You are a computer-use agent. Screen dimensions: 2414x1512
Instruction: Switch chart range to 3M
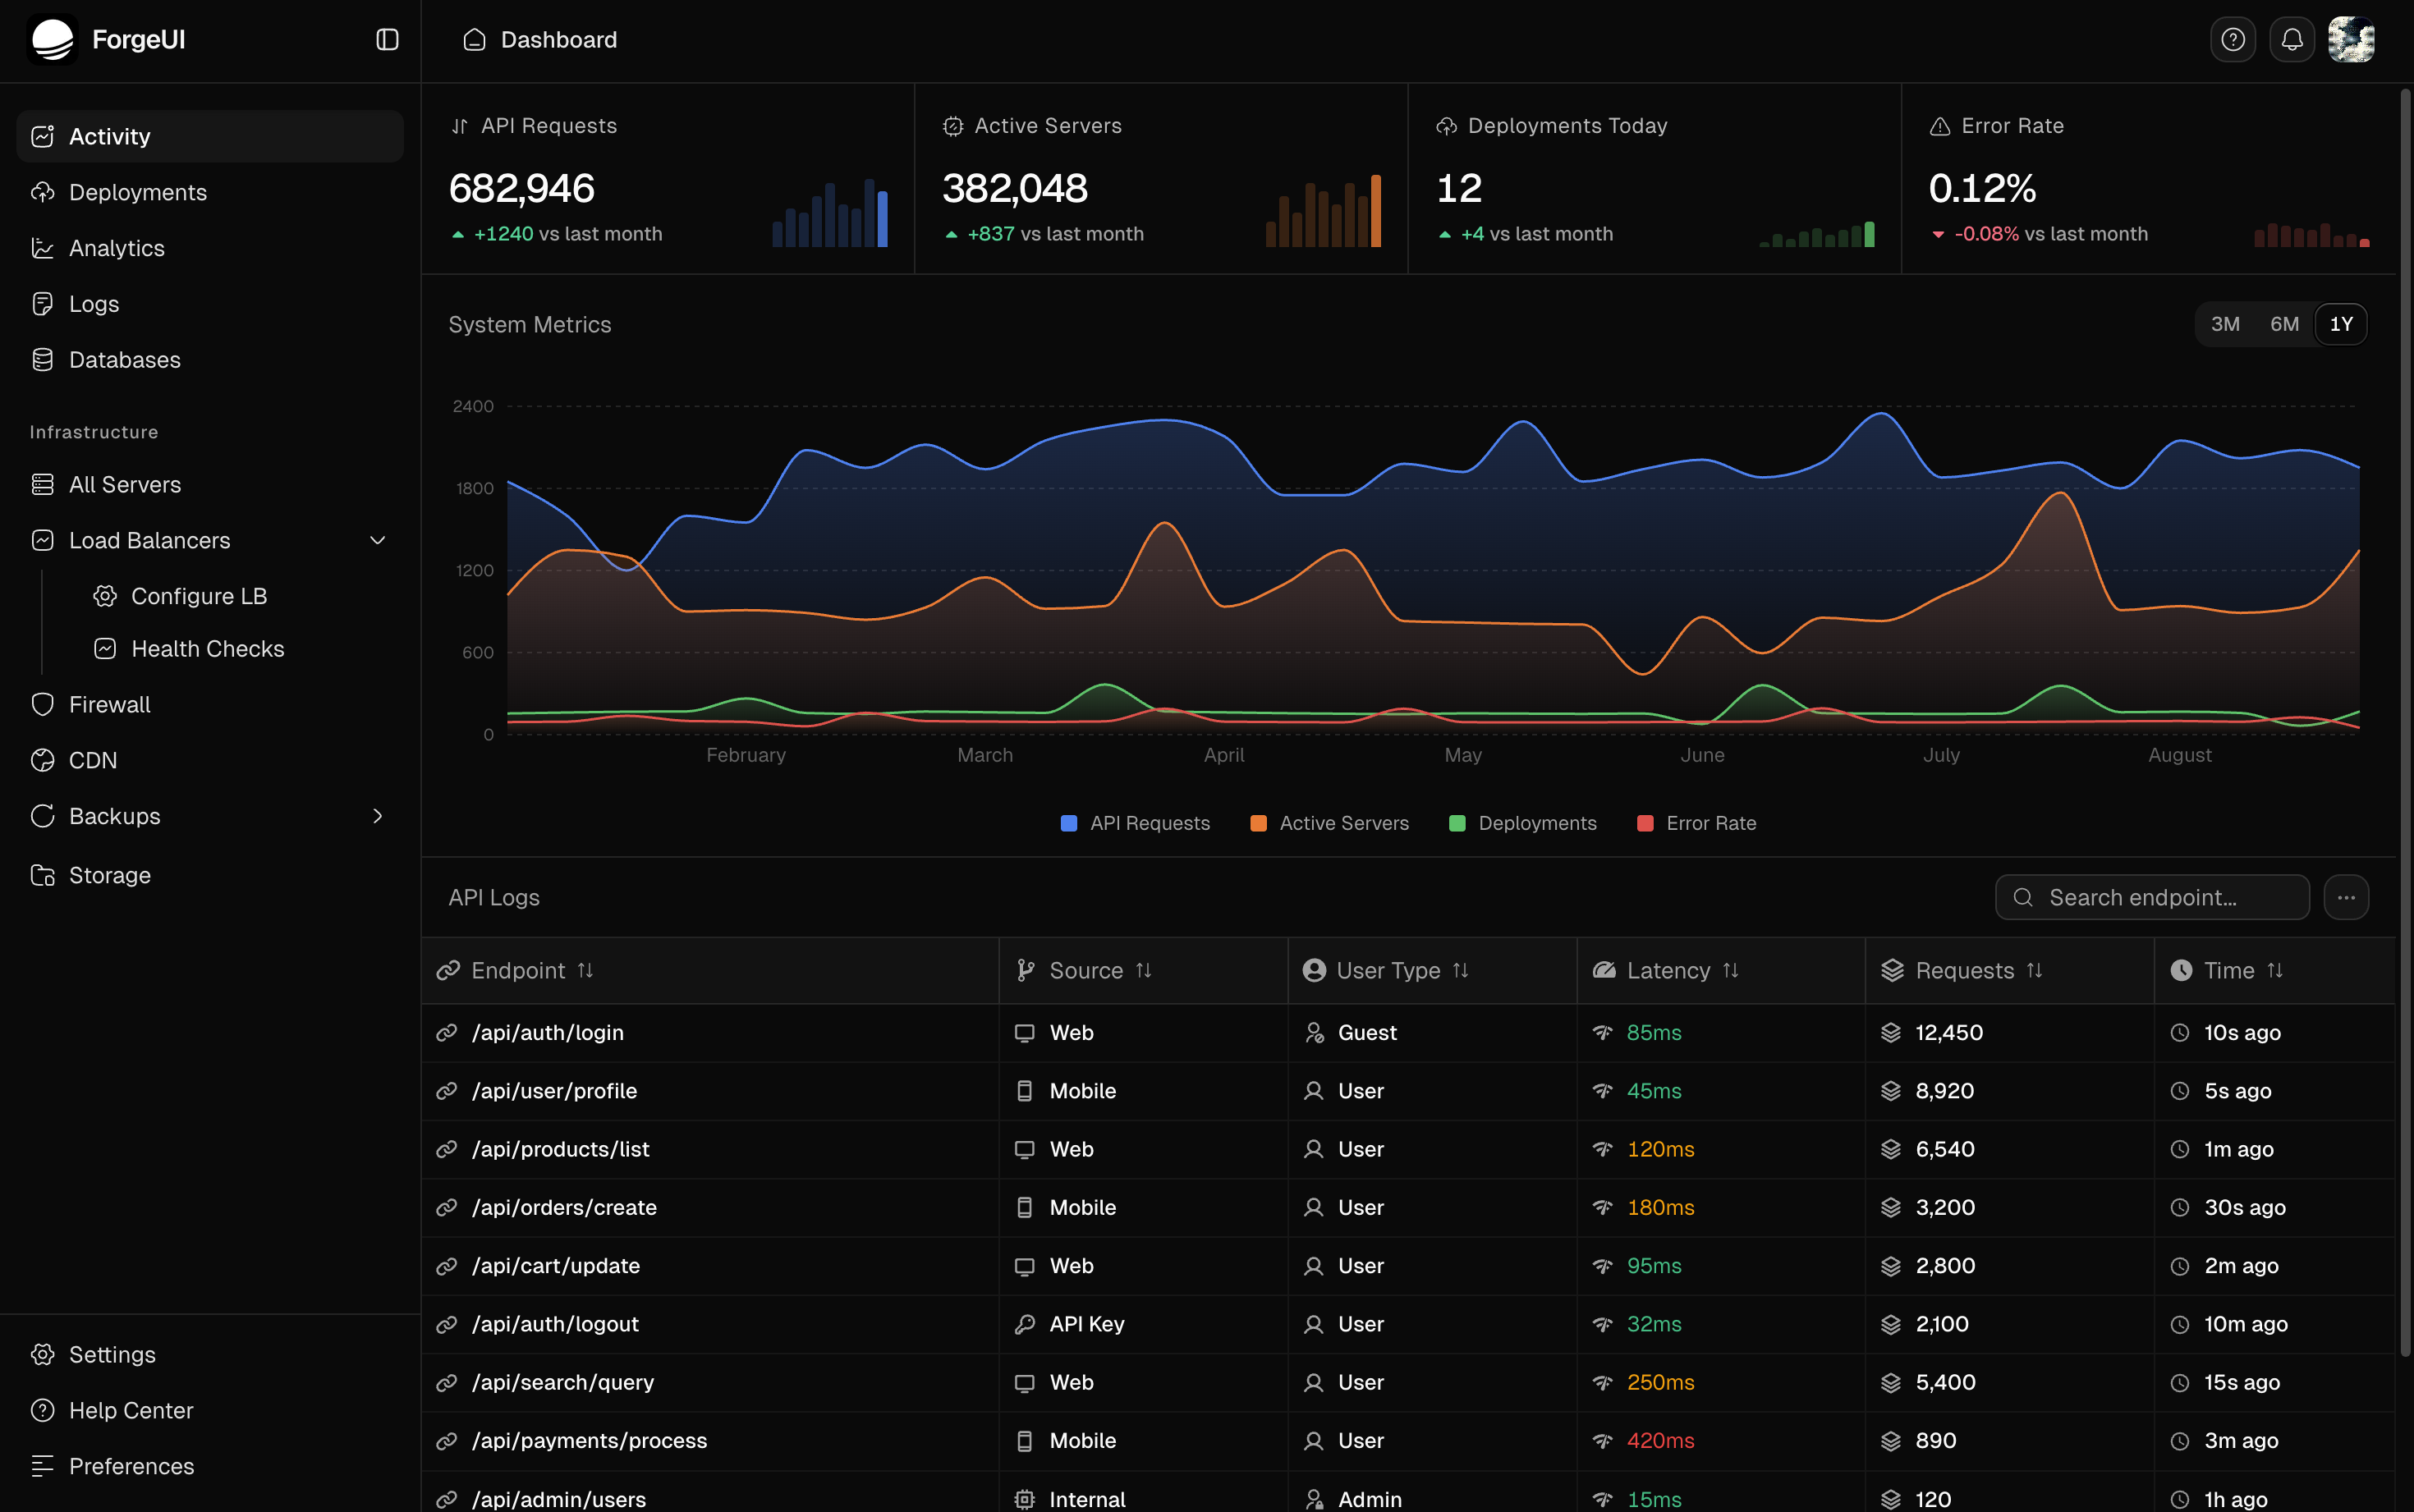(2225, 324)
